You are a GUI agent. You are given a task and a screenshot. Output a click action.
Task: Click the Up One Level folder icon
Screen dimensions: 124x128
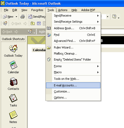[33, 23]
